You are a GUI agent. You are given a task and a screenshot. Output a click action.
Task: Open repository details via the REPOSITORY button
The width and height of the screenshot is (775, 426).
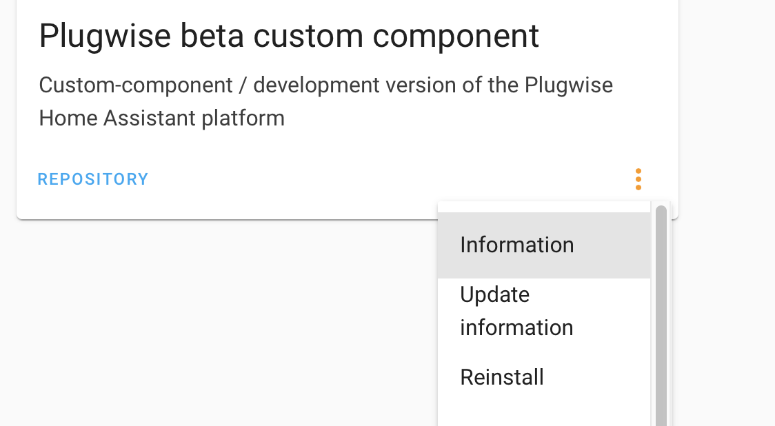click(x=93, y=179)
